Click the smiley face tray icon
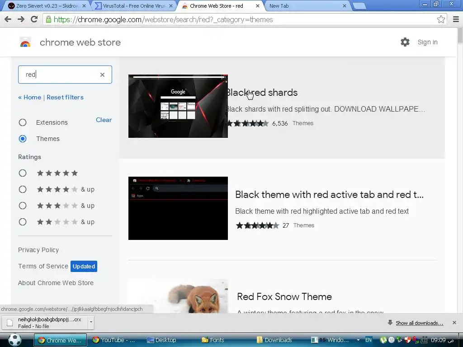 [391, 340]
